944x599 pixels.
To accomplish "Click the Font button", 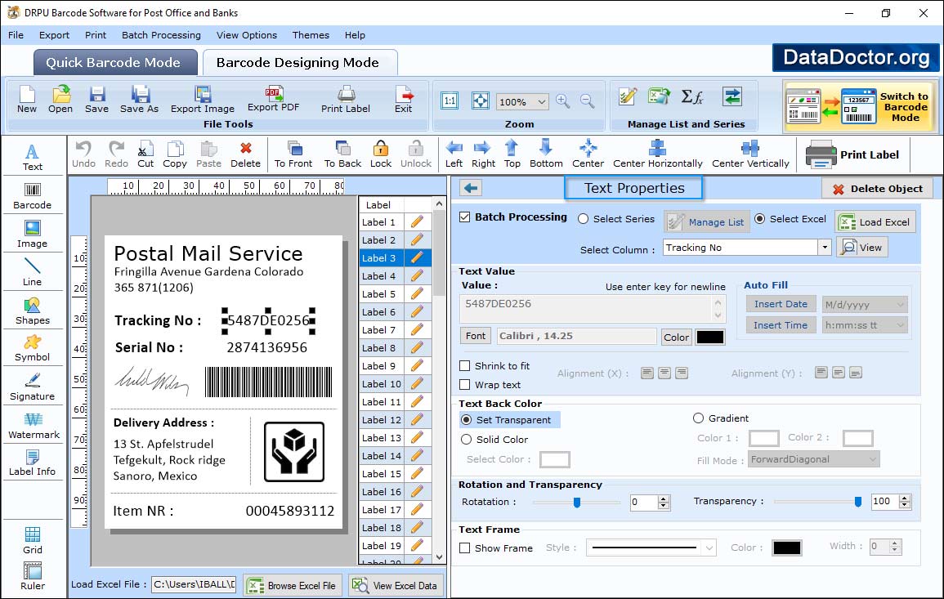I will click(476, 336).
